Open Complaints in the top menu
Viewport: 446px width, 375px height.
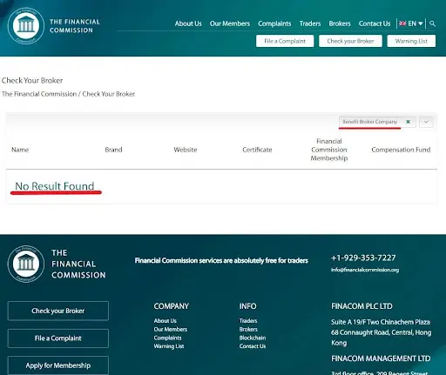click(x=274, y=23)
